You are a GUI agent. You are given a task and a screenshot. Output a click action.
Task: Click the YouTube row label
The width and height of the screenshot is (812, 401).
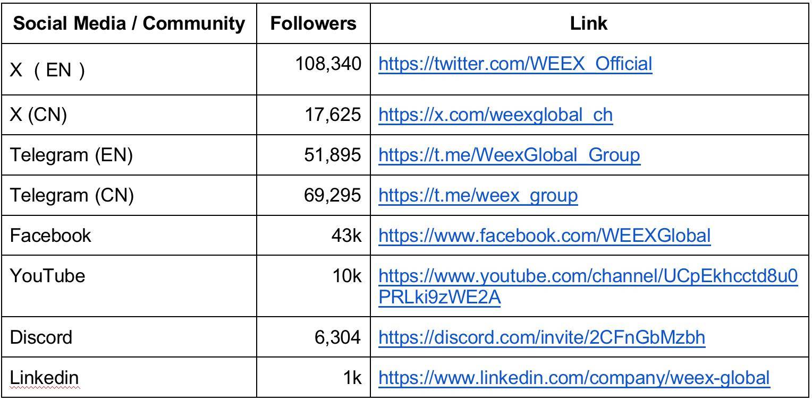[x=47, y=276]
